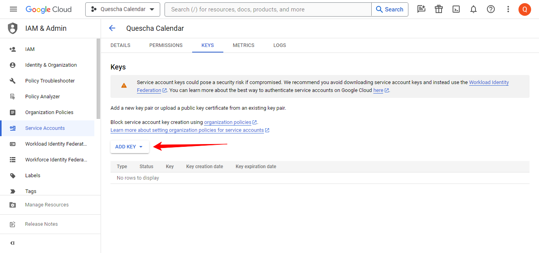539x253 pixels.
Task: Click the Gemini AI chat icon
Action: pos(421,9)
